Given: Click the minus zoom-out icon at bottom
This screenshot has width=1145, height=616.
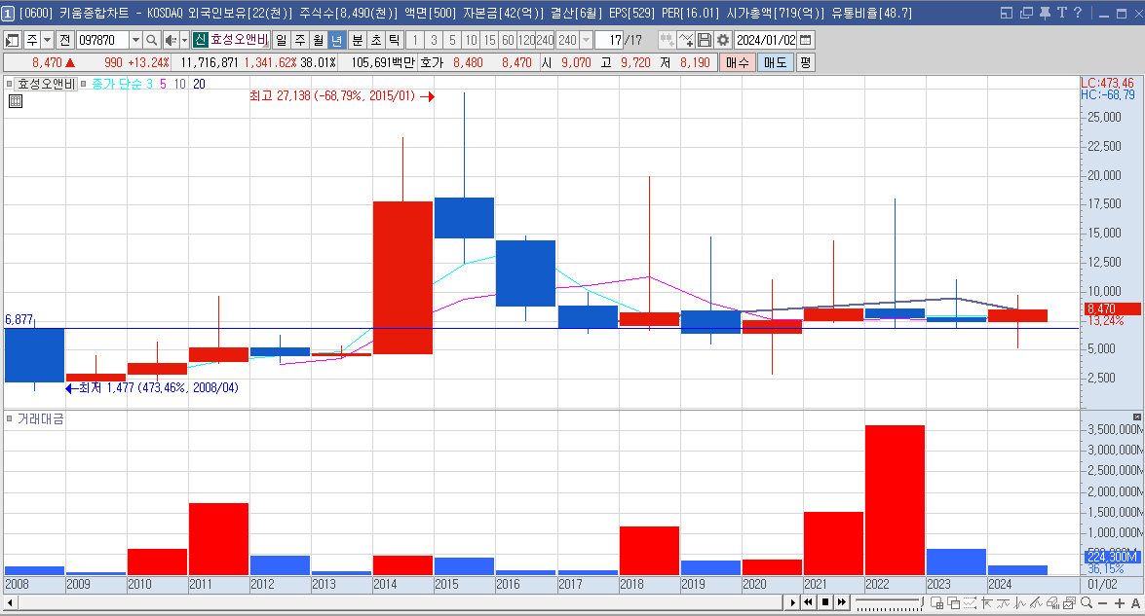Looking at the screenshot, I should point(1103,603).
